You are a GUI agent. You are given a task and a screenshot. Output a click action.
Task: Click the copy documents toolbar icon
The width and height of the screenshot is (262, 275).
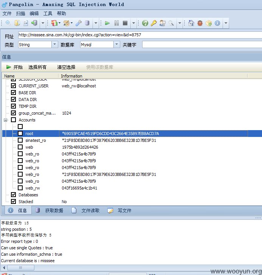(x=17, y=23)
